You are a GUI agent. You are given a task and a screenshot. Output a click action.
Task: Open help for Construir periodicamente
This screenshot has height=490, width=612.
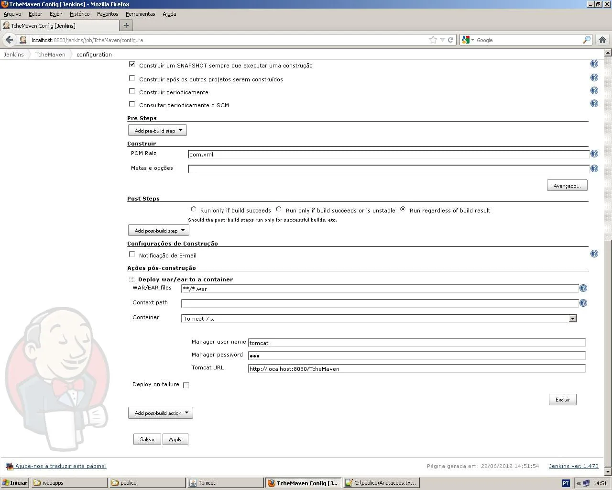pos(594,90)
